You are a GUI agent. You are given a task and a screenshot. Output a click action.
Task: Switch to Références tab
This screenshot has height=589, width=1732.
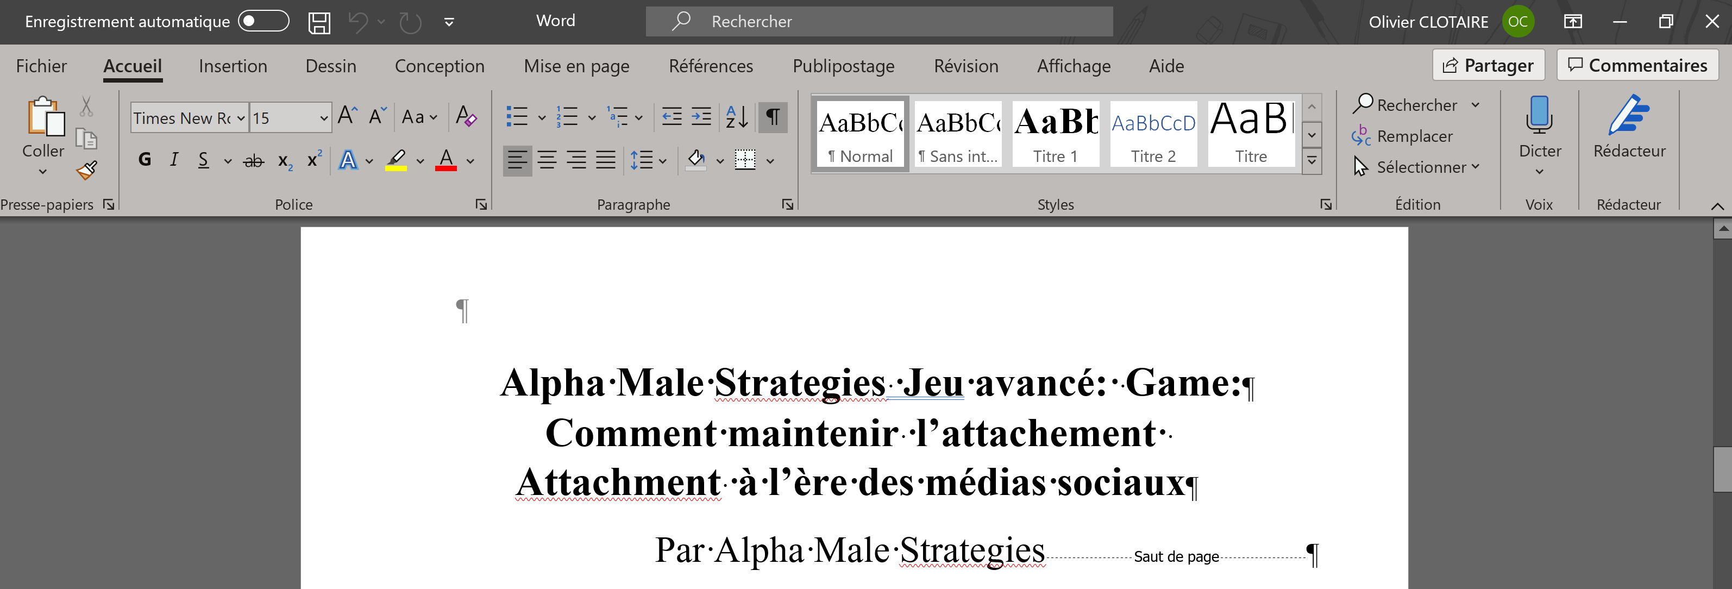pyautogui.click(x=711, y=66)
